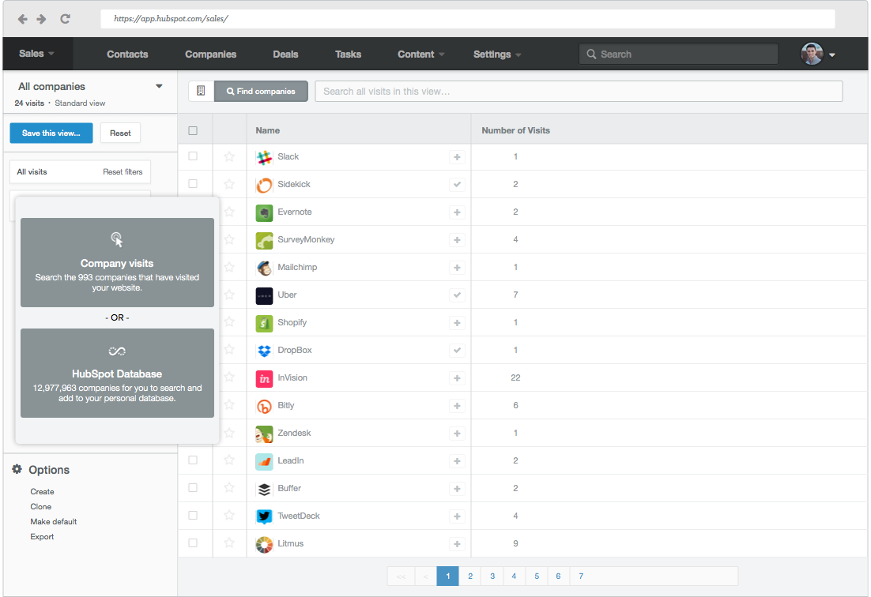Sort by the Name column header
The width and height of the screenshot is (871, 597).
(x=268, y=130)
